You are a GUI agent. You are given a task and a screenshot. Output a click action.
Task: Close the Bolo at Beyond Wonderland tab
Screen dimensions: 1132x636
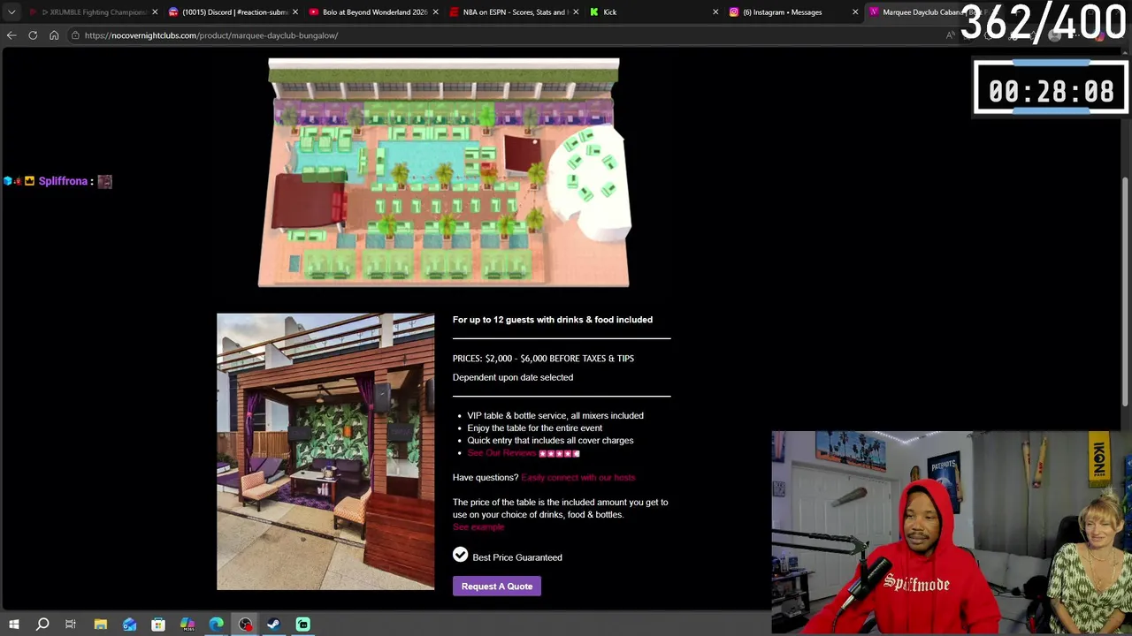pyautogui.click(x=435, y=12)
